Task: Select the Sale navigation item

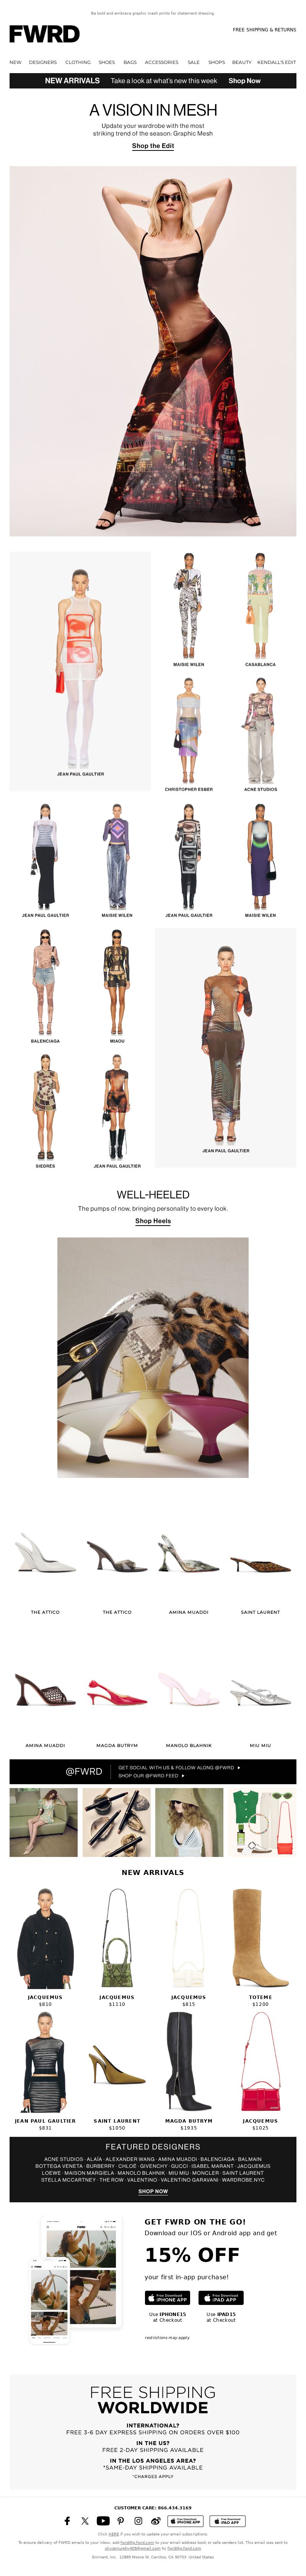Action: [x=193, y=62]
